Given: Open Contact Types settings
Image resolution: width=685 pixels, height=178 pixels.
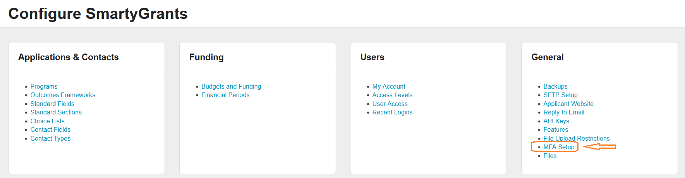Looking at the screenshot, I should 50,138.
